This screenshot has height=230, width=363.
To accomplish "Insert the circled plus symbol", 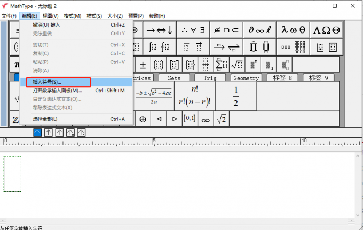I will [143, 119].
